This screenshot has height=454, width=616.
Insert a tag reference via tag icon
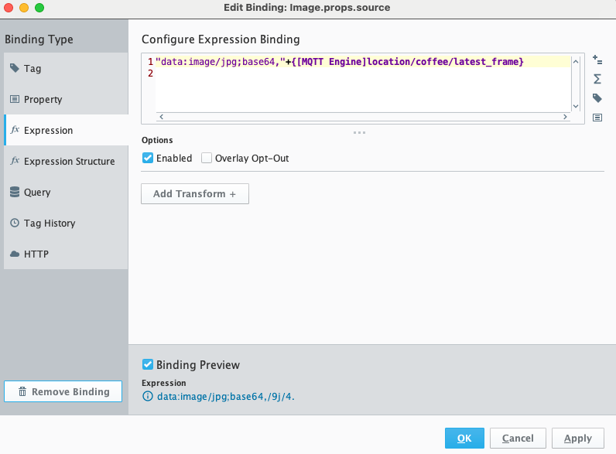tap(597, 97)
